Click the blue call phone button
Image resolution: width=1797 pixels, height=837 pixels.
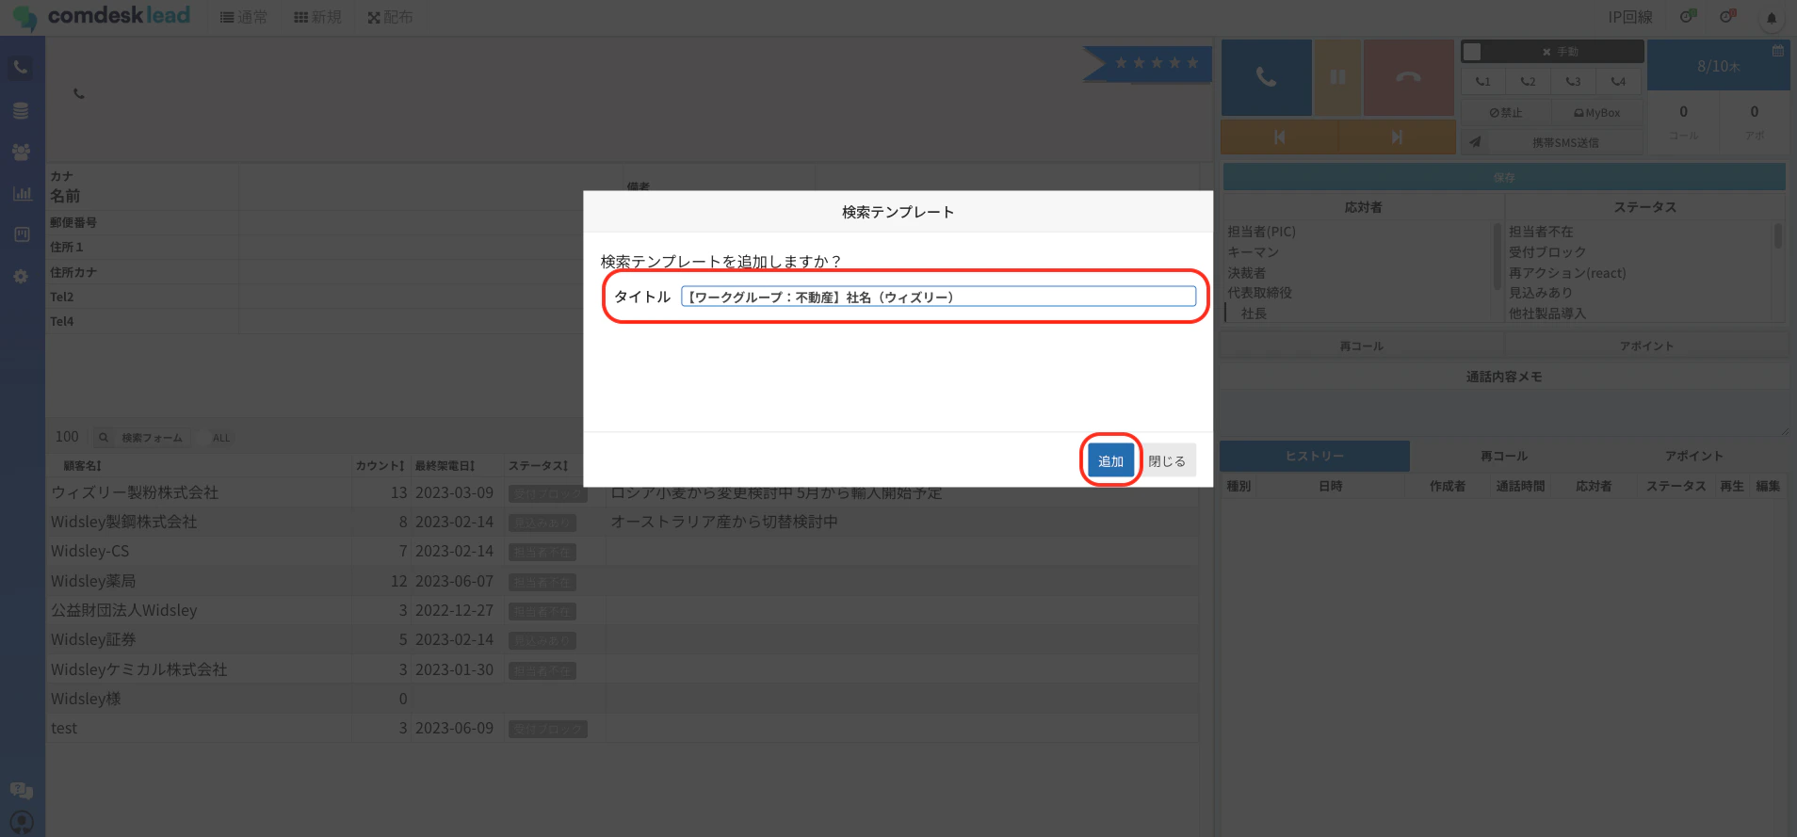pyautogui.click(x=1267, y=77)
